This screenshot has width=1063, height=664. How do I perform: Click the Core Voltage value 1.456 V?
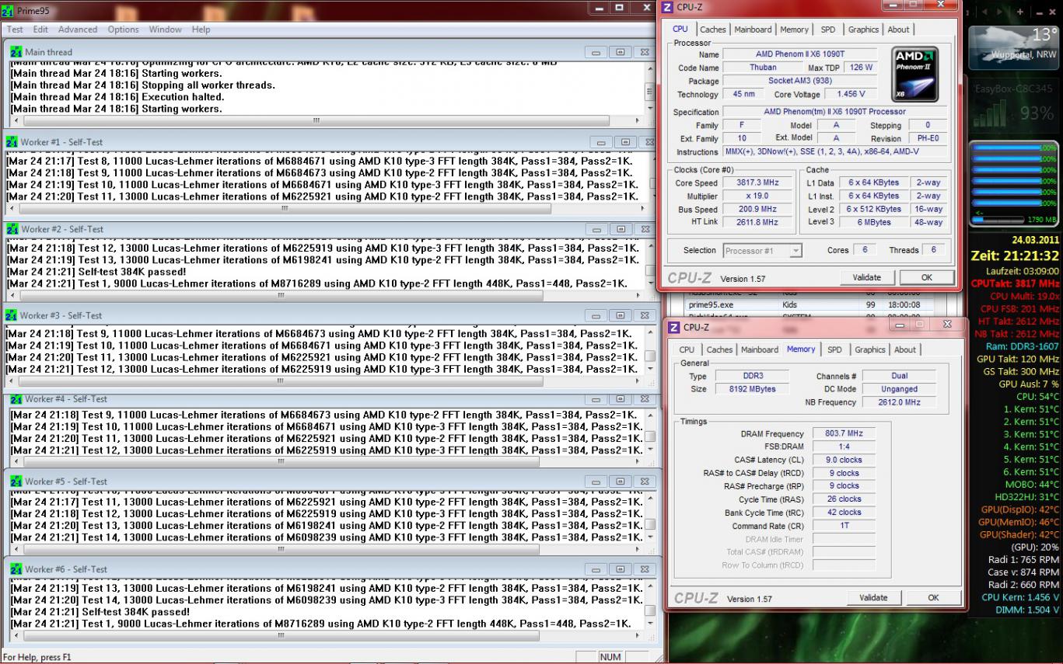(x=851, y=94)
